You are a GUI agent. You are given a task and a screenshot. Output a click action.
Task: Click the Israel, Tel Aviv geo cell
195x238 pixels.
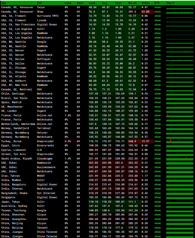click(x=14, y=154)
